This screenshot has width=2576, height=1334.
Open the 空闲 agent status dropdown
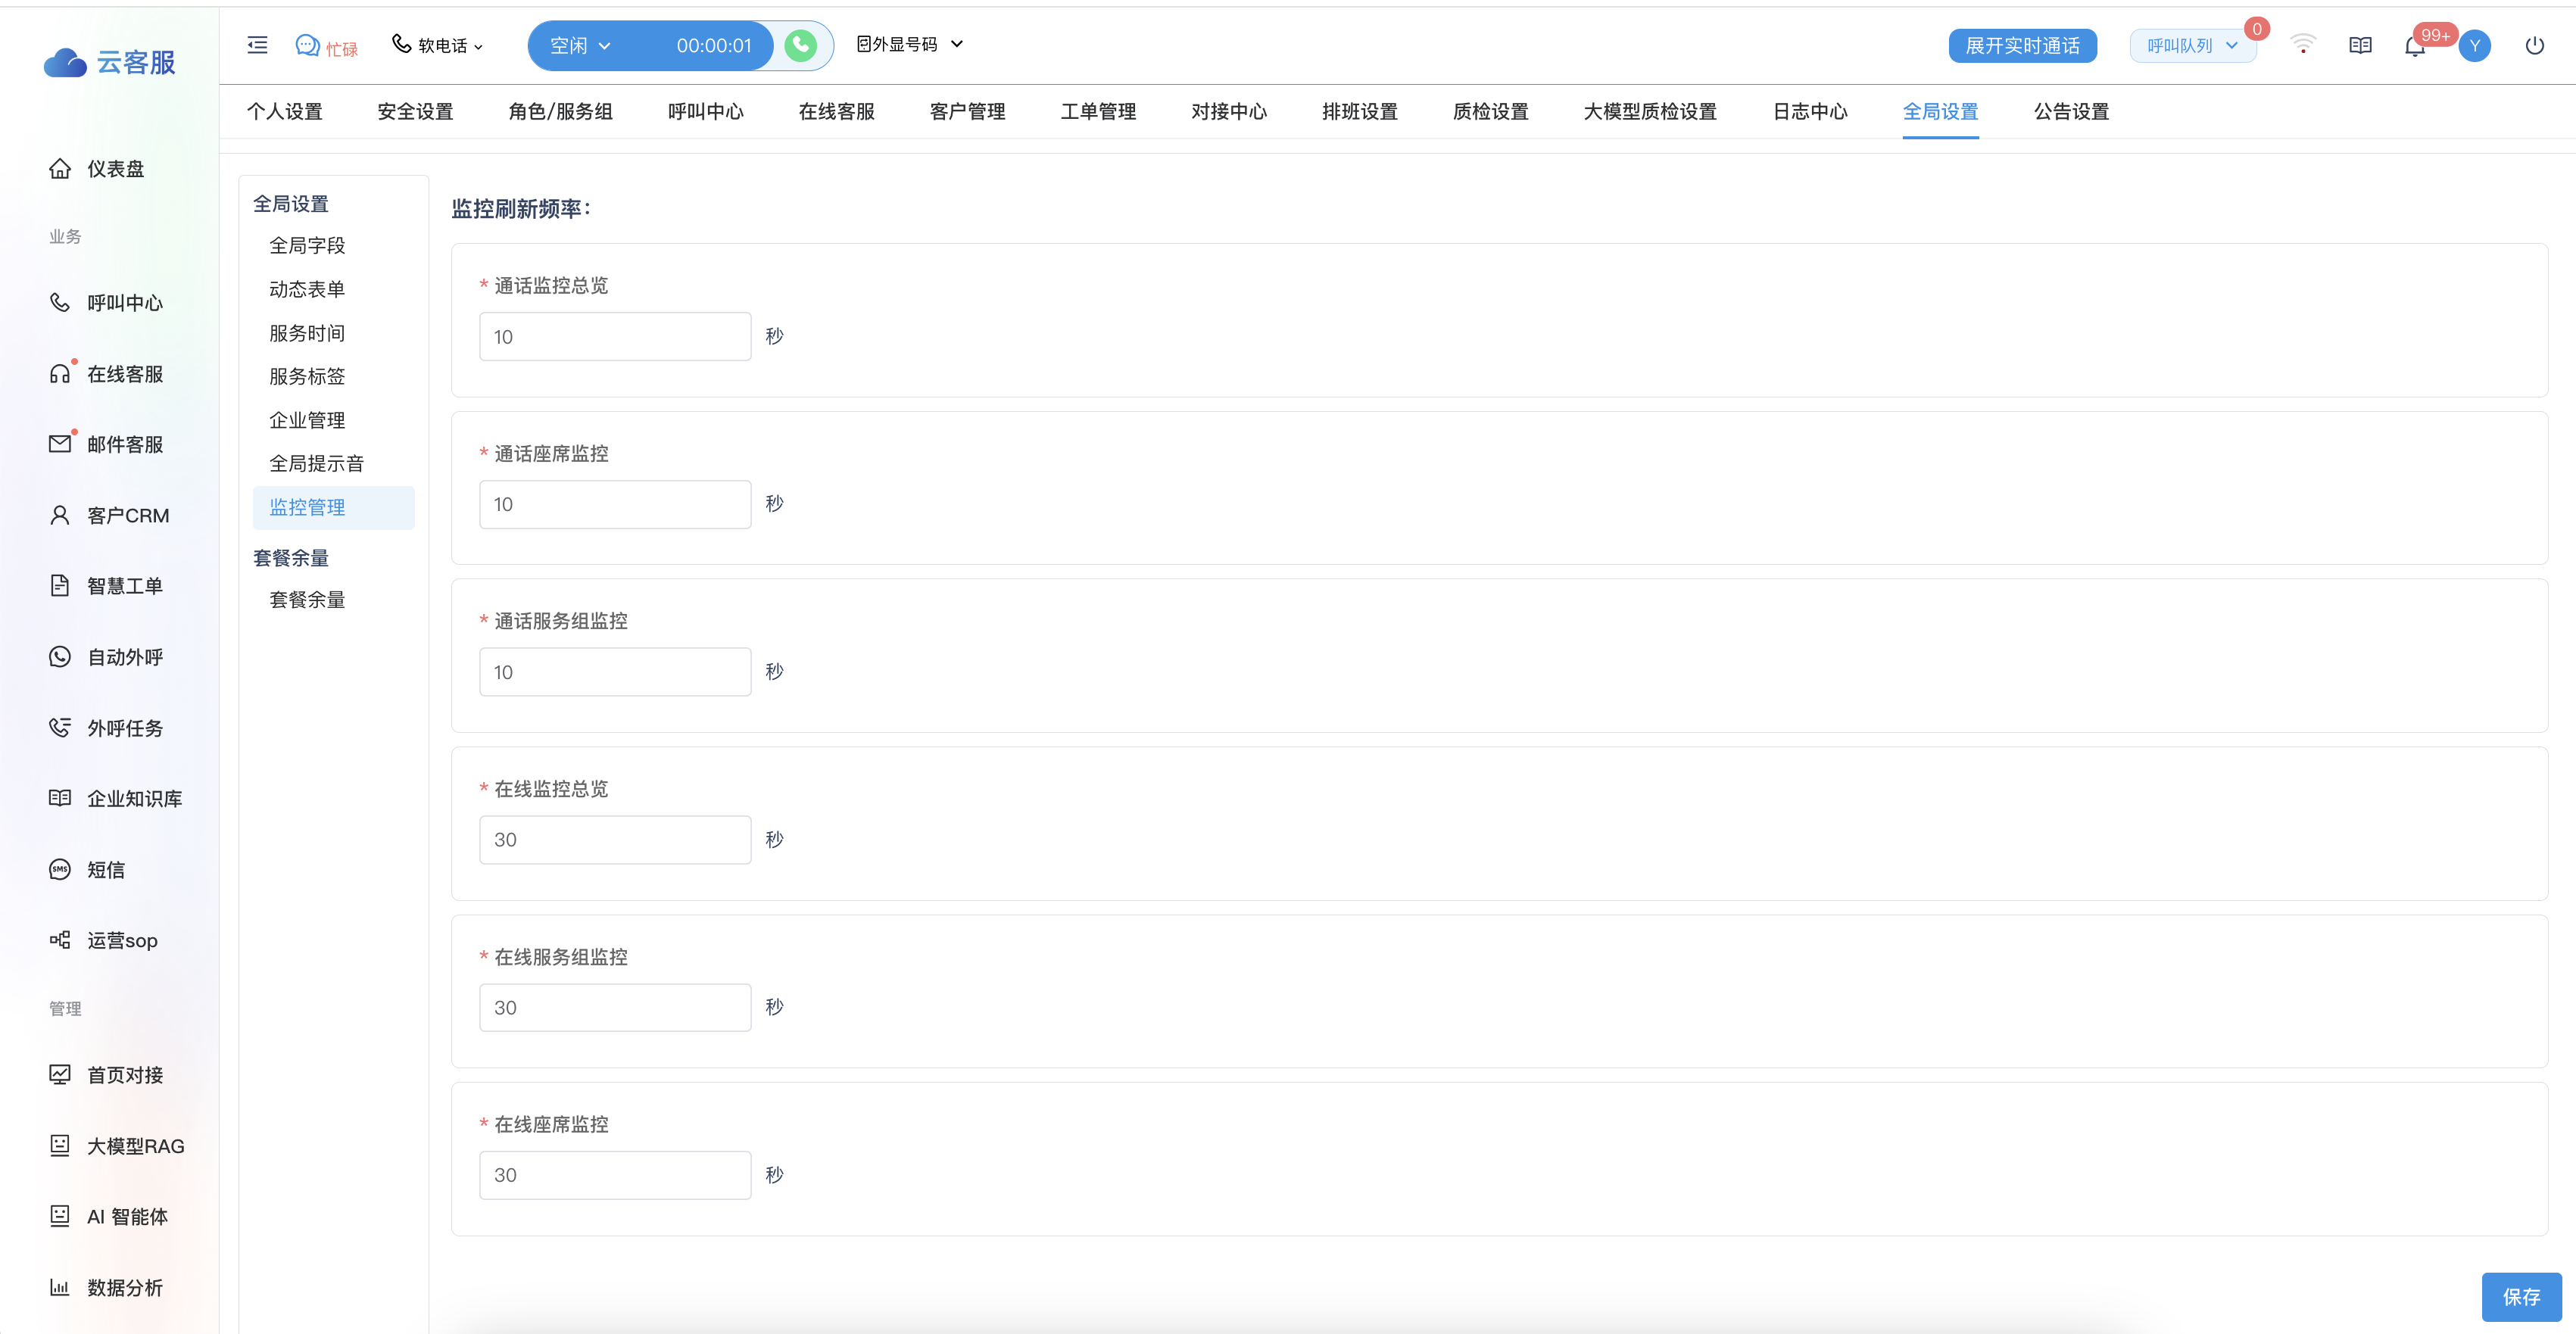tap(580, 45)
